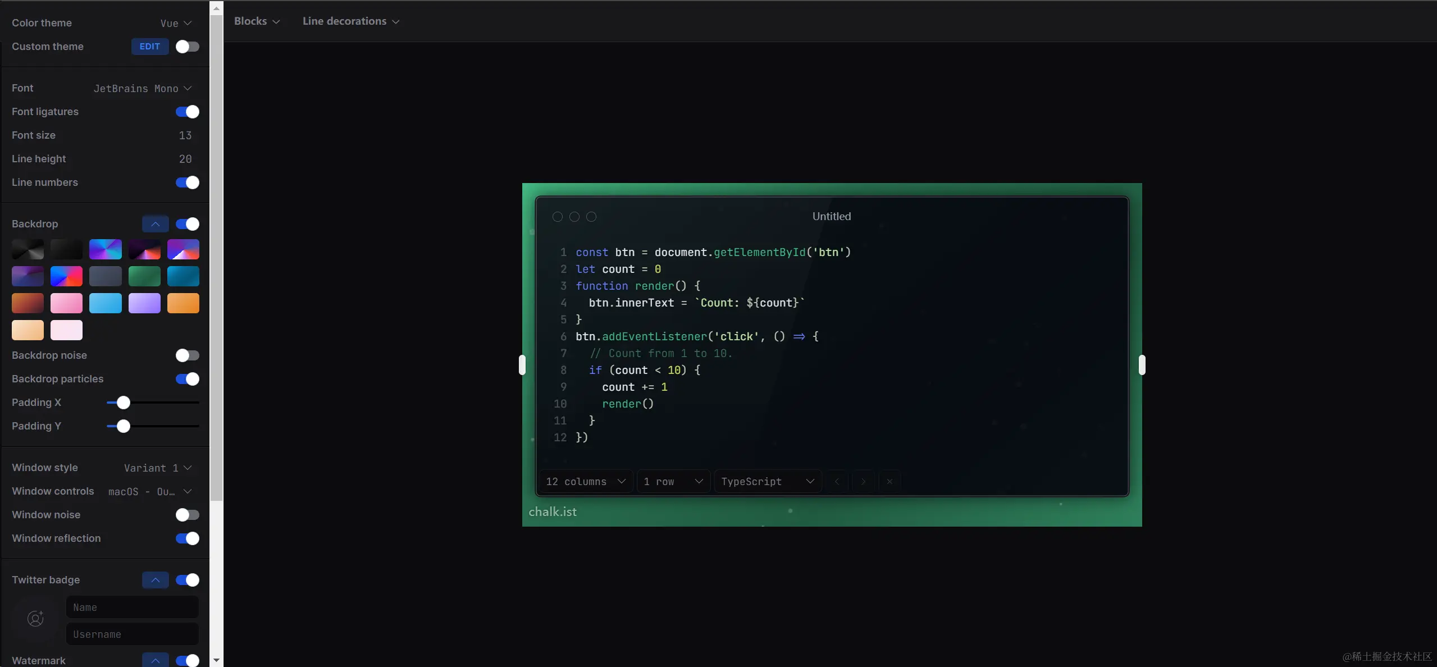This screenshot has width=1437, height=667.
Task: Click the previous block arrow icon
Action: point(837,481)
